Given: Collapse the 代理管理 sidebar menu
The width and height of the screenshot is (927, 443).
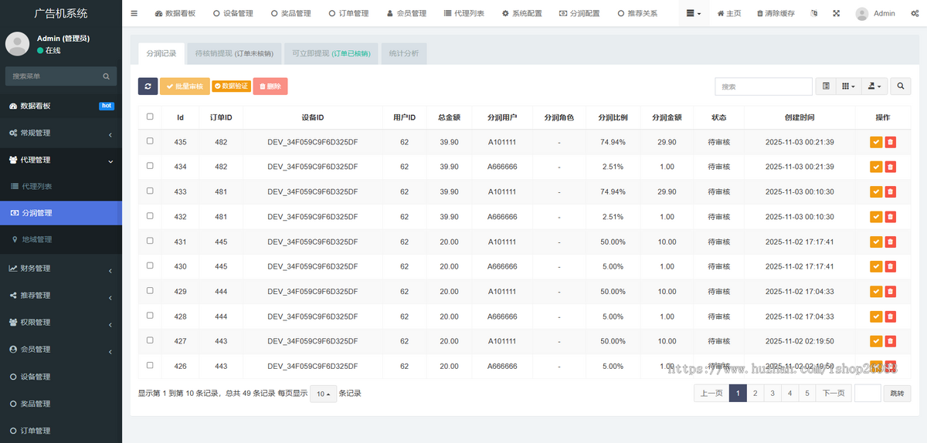Looking at the screenshot, I should [61, 160].
